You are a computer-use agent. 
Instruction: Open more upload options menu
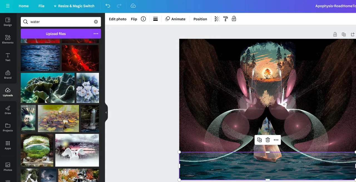96,34
